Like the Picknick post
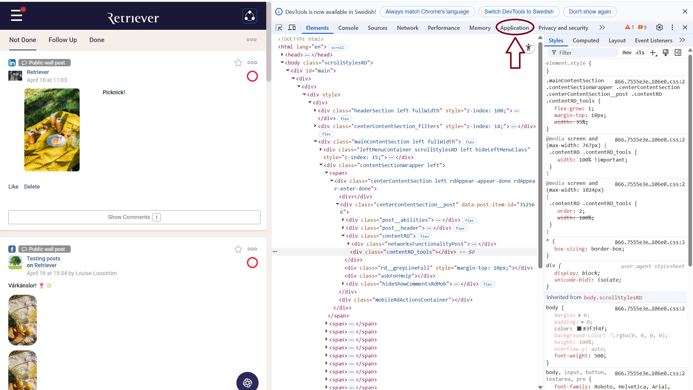This screenshot has width=693, height=390. pos(13,187)
